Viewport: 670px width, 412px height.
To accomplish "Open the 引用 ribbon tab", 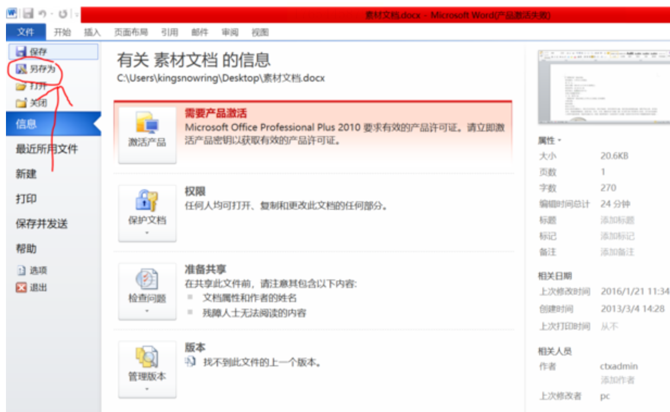I will (x=169, y=33).
